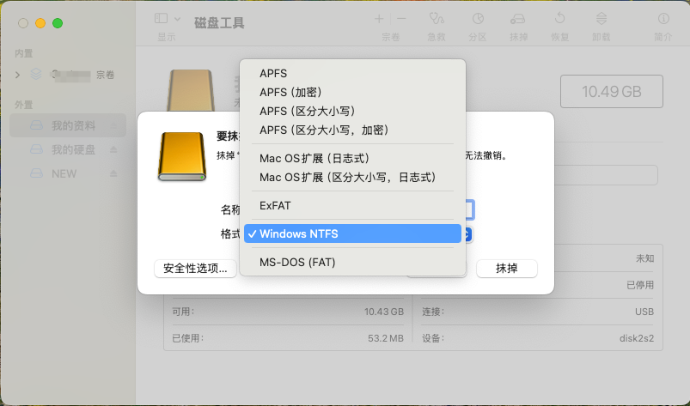Select APFS format option
This screenshot has height=406, width=690.
click(352, 73)
